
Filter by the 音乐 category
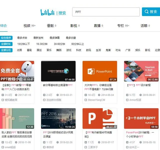(x=49, y=50)
